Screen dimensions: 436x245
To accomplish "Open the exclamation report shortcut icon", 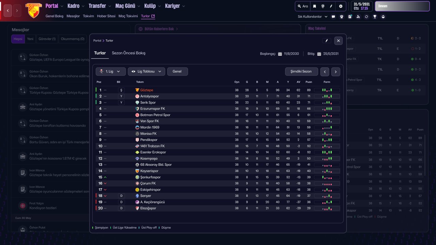I will tap(350, 16).
